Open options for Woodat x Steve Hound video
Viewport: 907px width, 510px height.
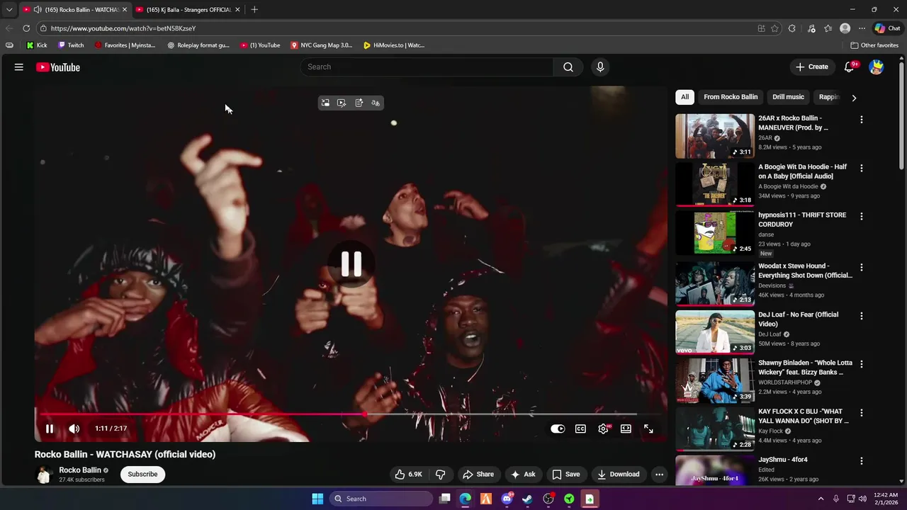pyautogui.click(x=862, y=267)
